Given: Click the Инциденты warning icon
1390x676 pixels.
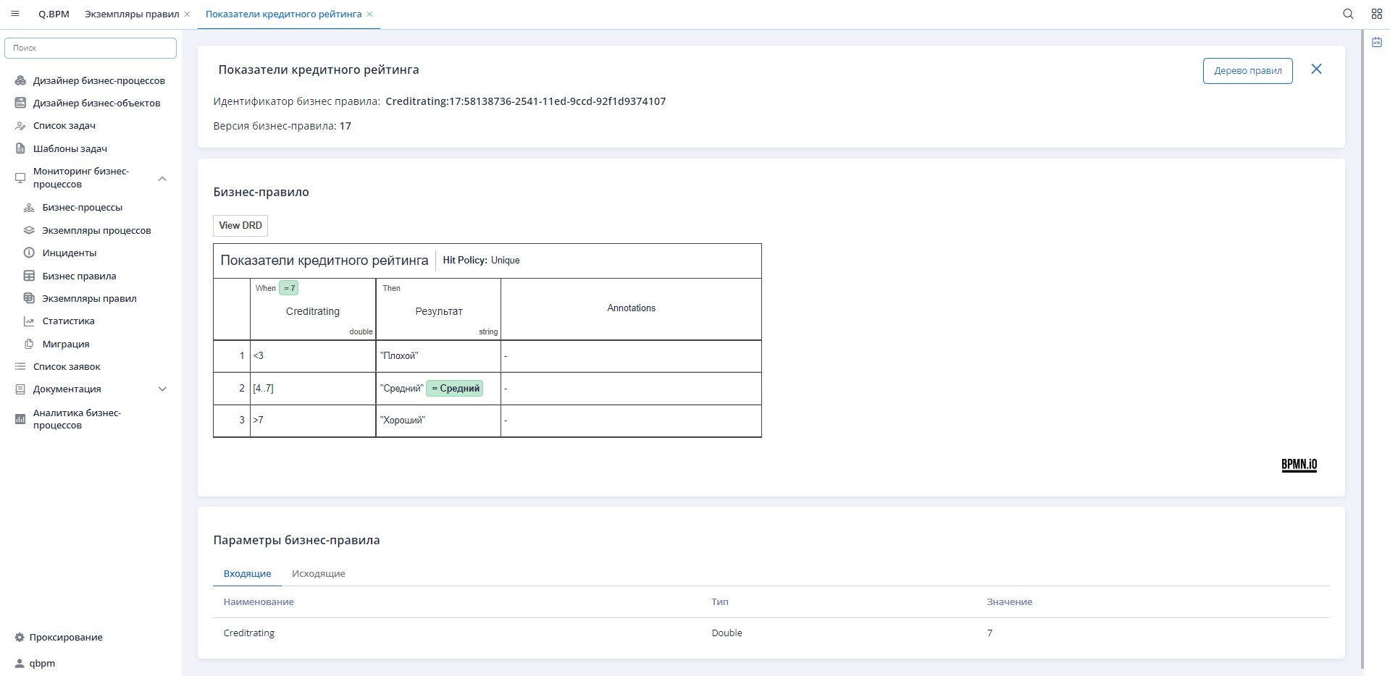Looking at the screenshot, I should [29, 253].
